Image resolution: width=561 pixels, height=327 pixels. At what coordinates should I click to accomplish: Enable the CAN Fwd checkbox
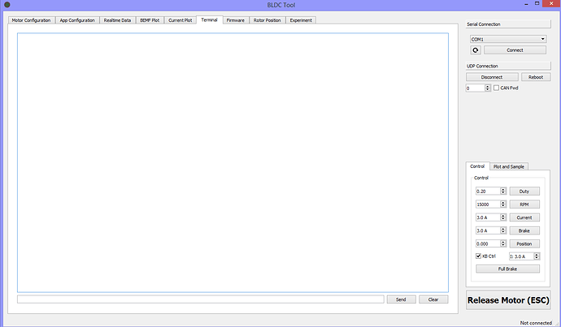[497, 88]
